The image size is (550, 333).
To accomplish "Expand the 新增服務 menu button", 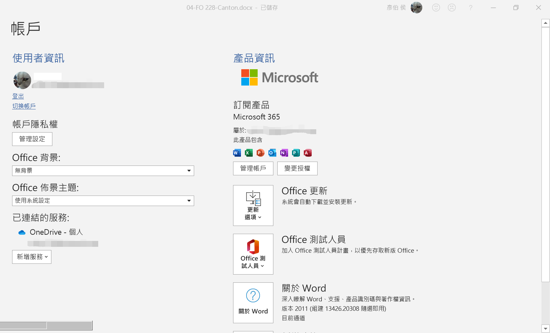I will point(32,257).
